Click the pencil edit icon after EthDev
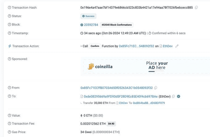The image size is (210, 137). pos(177,46)
